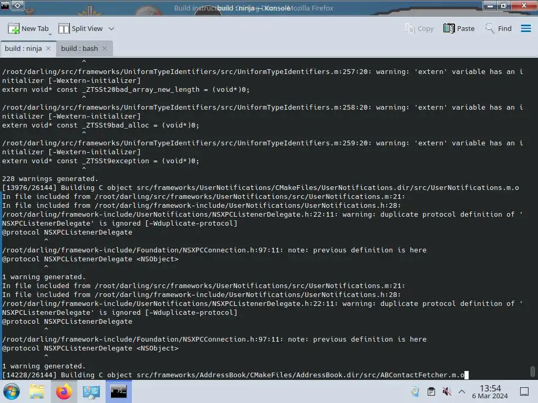The width and height of the screenshot is (538, 403).
Task: Click the '_ZTSSt20bad_array_new_length' line
Action: (126, 89)
